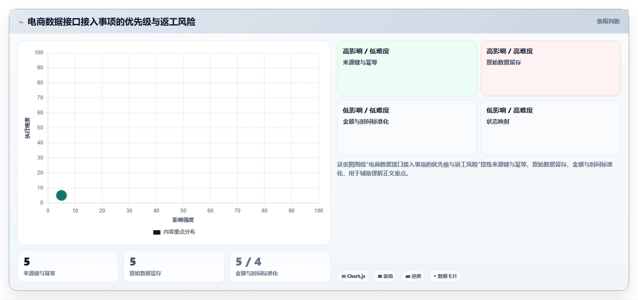Click the 执行难度 axis title
The image size is (638, 300).
pos(27,128)
